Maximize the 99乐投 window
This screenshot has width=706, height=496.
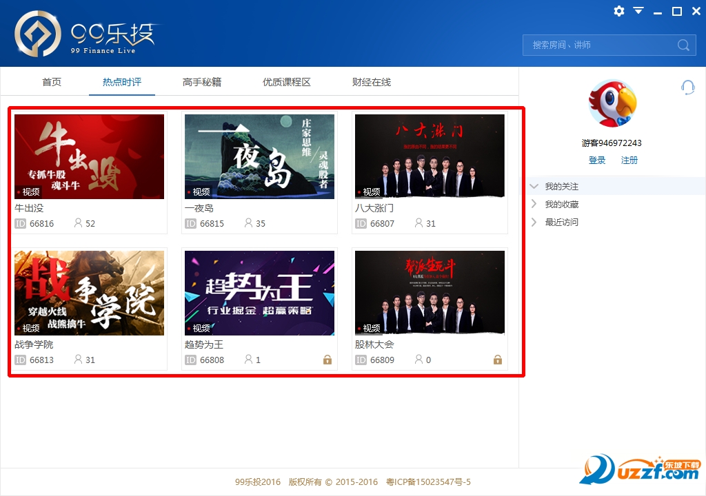[x=677, y=11]
